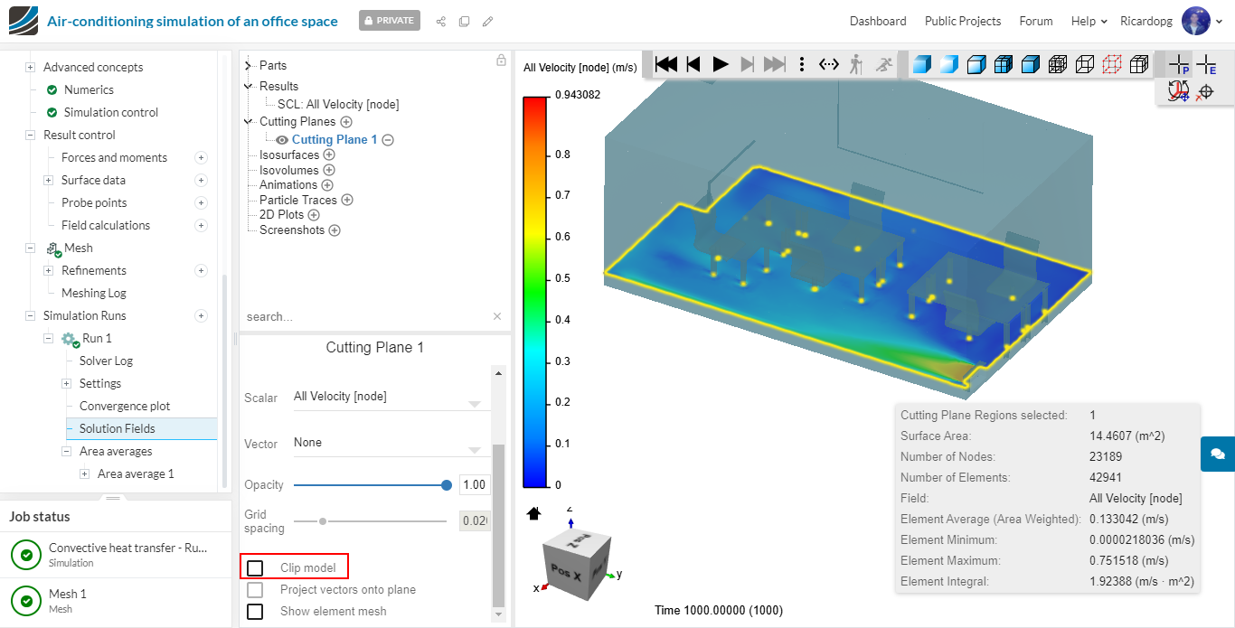The width and height of the screenshot is (1235, 628).
Task: Open the Dashboard page
Action: point(878,21)
